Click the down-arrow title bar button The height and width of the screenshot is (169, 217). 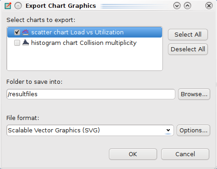177,6
